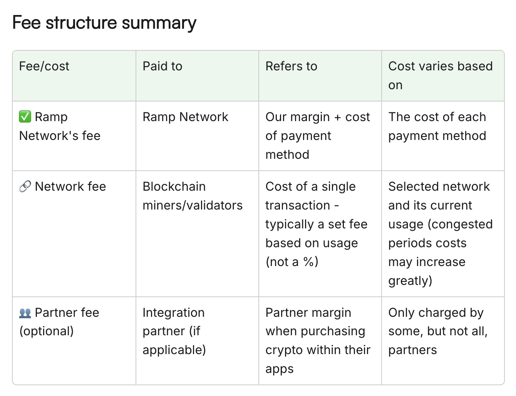Click the Partner fee (optional) label

coord(59,322)
